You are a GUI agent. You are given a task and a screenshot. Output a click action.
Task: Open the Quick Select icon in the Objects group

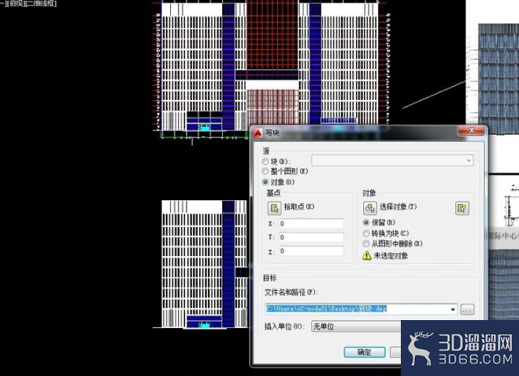pos(462,208)
